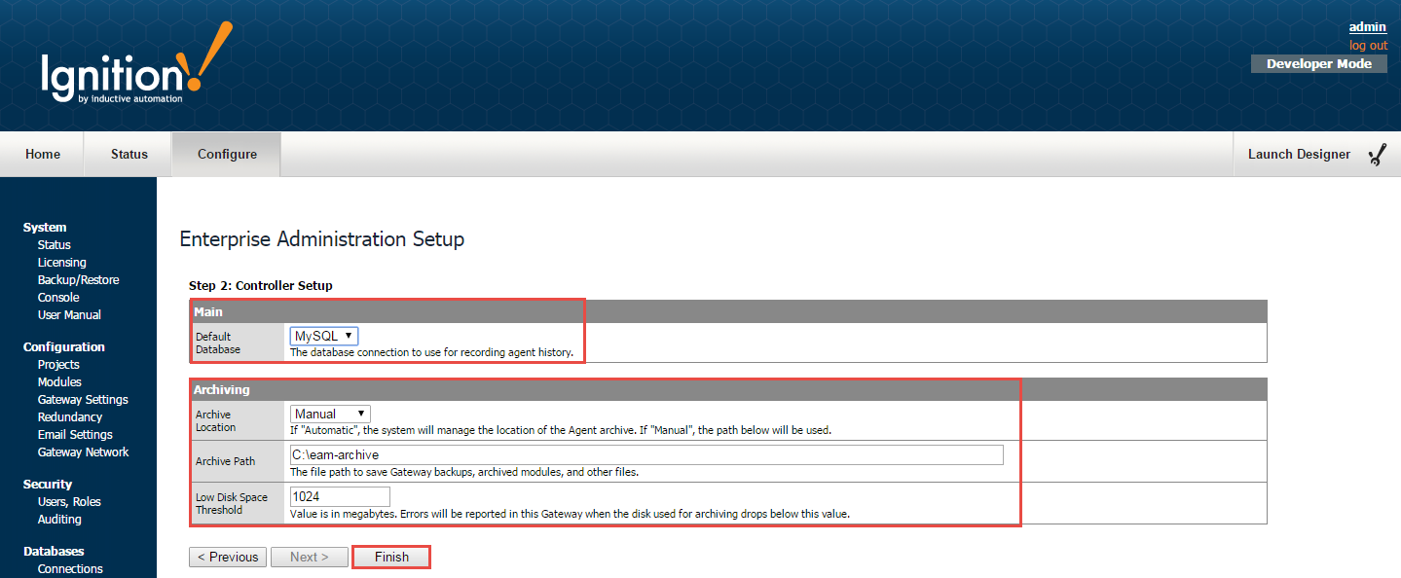The image size is (1401, 578).
Task: Open Redundancy in sidebar
Action: pos(70,416)
